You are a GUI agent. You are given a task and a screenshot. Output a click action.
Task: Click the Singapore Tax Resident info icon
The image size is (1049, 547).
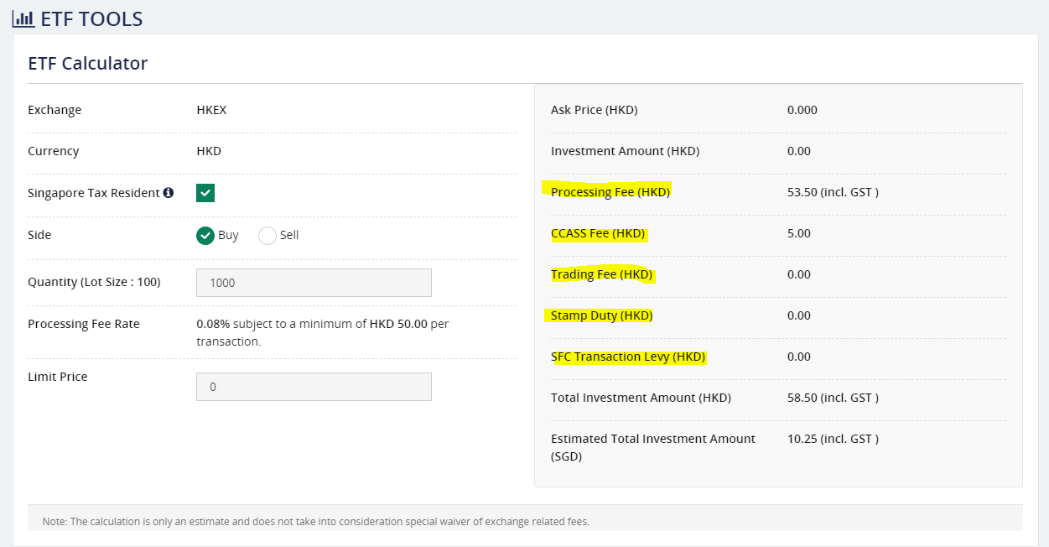pyautogui.click(x=169, y=193)
